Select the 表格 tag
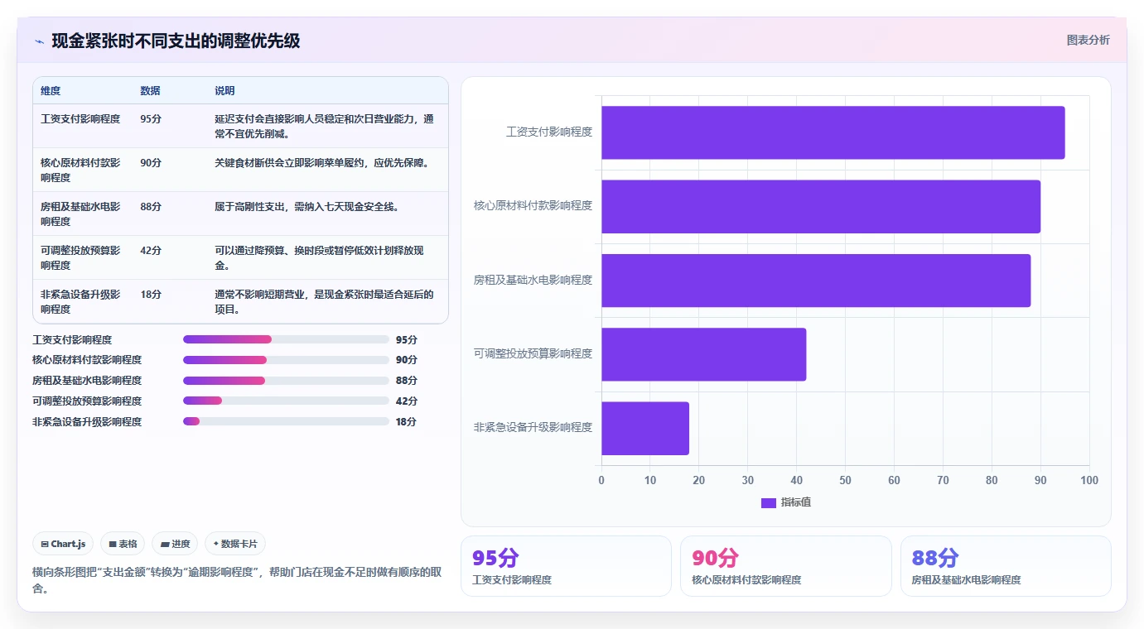 tap(123, 544)
